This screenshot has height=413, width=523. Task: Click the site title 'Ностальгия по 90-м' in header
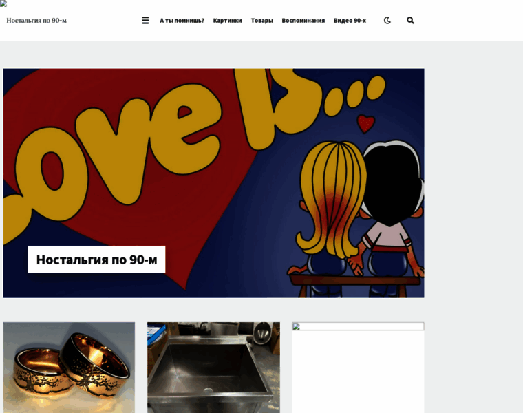coord(36,21)
